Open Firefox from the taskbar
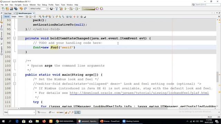The width and height of the screenshot is (221, 124). tap(44, 121)
